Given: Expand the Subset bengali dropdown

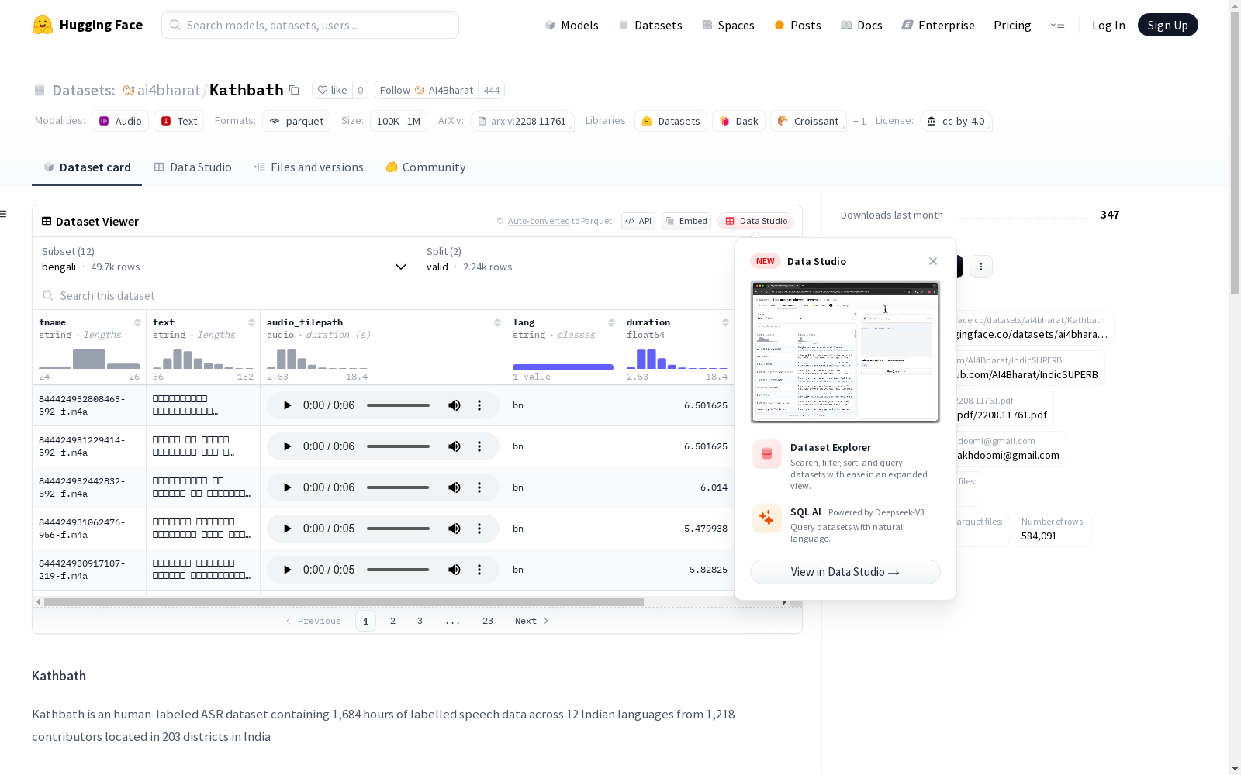Looking at the screenshot, I should [225, 259].
